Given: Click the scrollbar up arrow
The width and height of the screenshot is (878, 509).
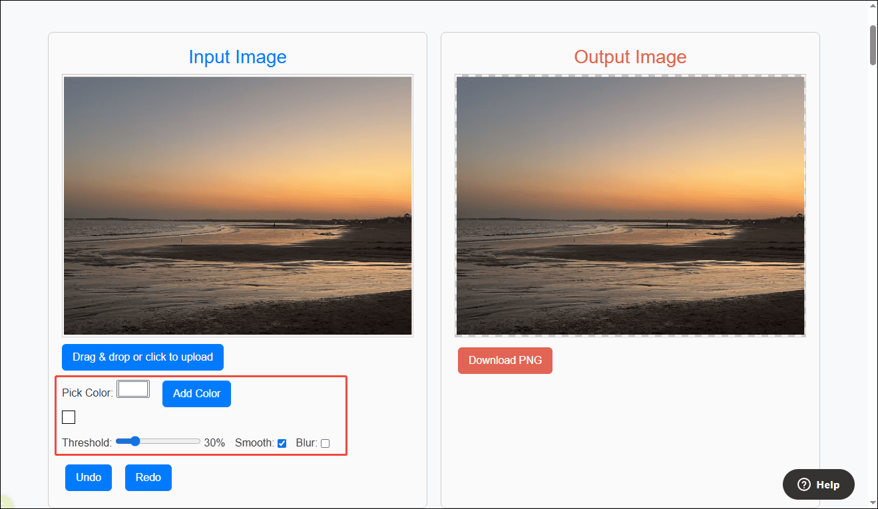Looking at the screenshot, I should pos(873,5).
